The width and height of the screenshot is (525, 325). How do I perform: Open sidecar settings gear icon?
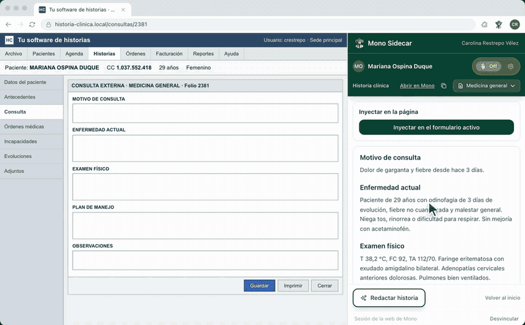(x=510, y=66)
